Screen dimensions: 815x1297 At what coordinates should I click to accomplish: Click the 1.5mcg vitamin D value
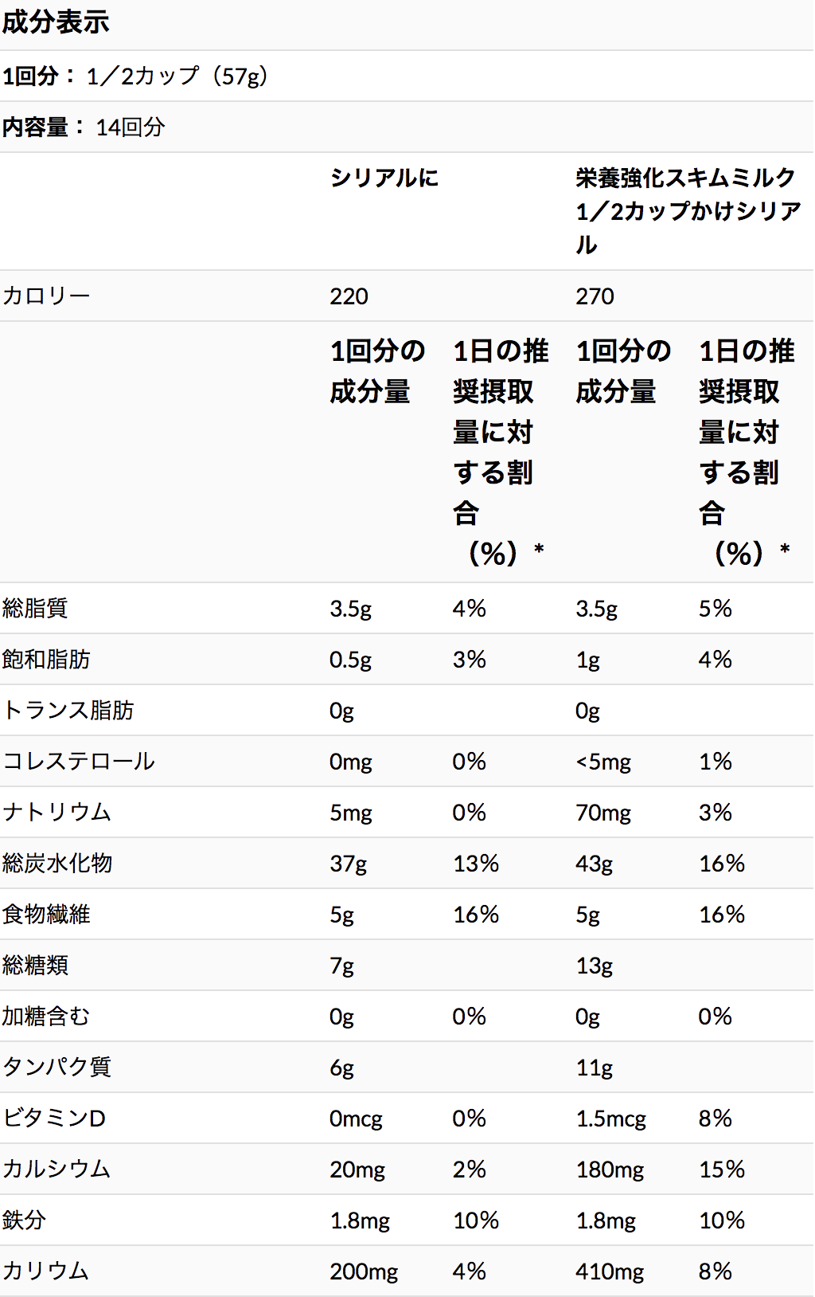click(x=610, y=1119)
